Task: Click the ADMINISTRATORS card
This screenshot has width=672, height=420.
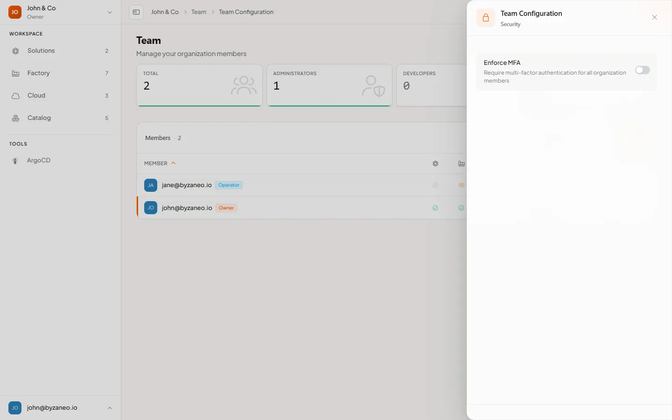Action: pyautogui.click(x=329, y=85)
